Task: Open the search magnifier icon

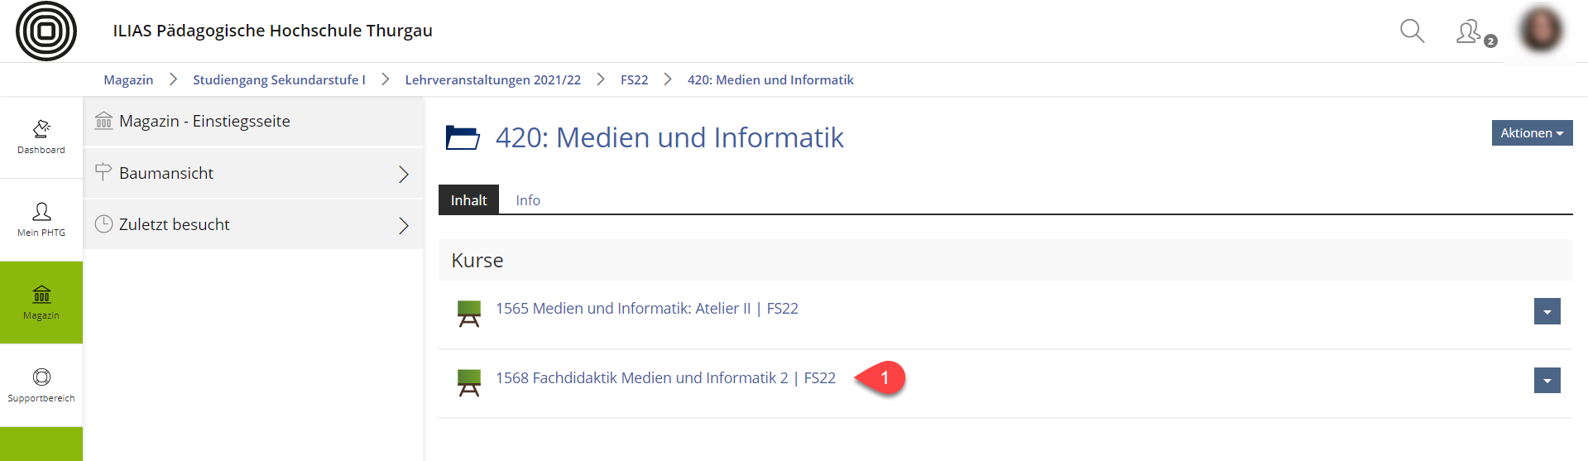Action: tap(1412, 31)
